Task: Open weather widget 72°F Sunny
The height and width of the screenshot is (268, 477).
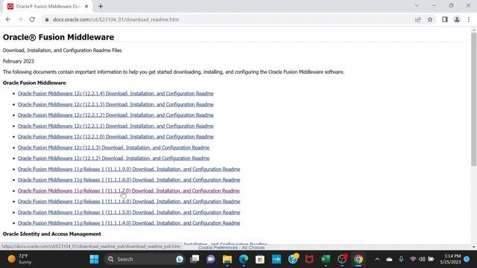Action: pos(20,259)
